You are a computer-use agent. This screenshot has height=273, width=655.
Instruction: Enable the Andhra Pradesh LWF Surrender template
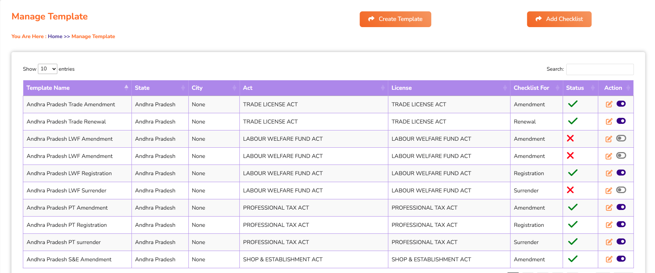[621, 190]
